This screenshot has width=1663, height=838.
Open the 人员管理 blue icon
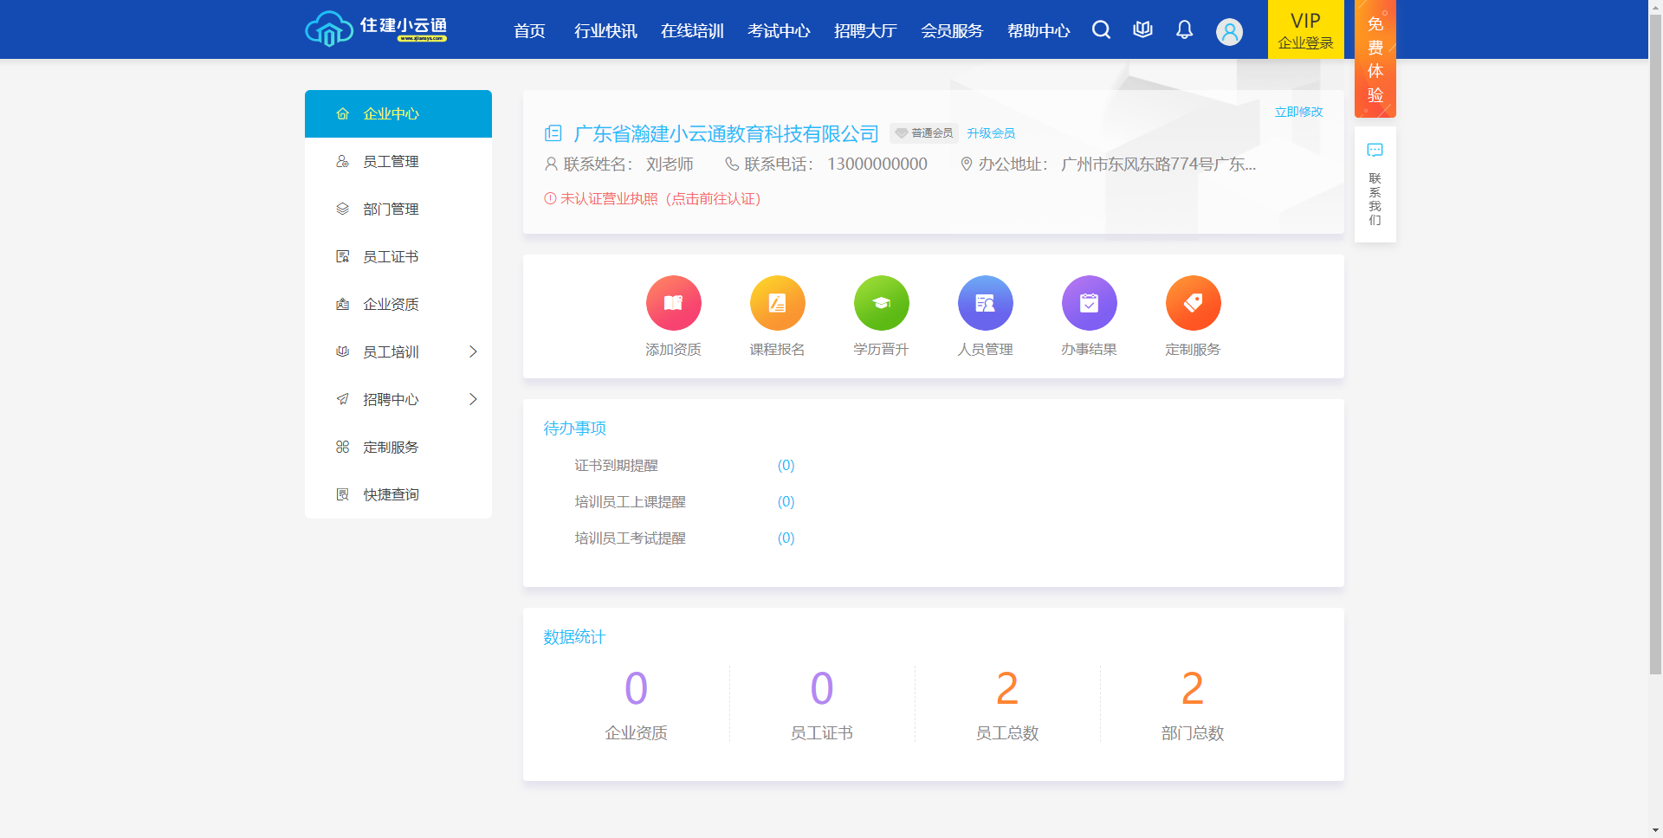[x=985, y=303]
